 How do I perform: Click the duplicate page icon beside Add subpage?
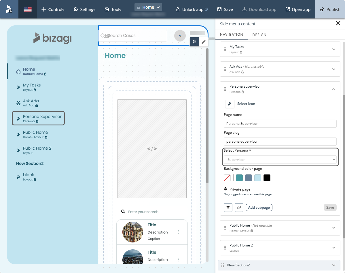point(239,208)
